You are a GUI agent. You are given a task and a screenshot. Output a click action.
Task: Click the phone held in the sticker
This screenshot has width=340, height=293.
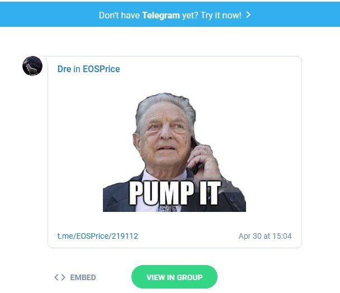(196, 157)
